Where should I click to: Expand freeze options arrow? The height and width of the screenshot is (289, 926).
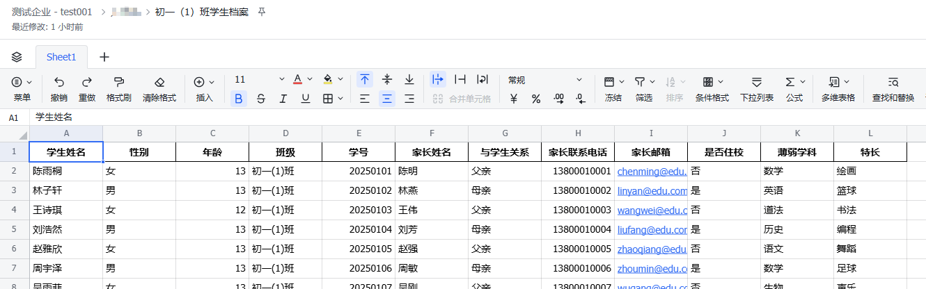pyautogui.click(x=622, y=81)
